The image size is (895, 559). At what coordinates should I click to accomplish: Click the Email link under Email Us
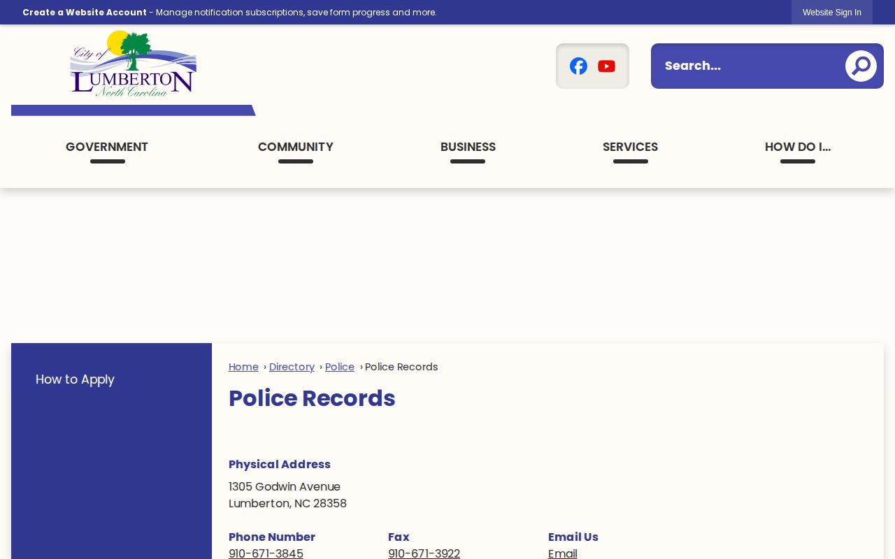(563, 553)
